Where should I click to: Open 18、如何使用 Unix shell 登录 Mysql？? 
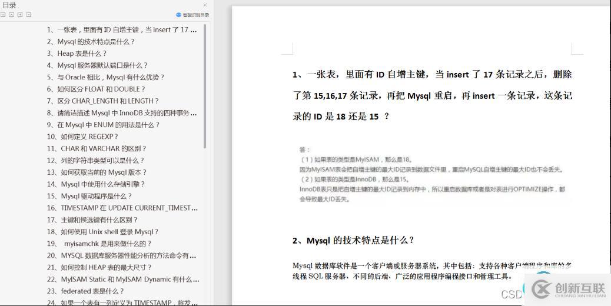[103, 232]
